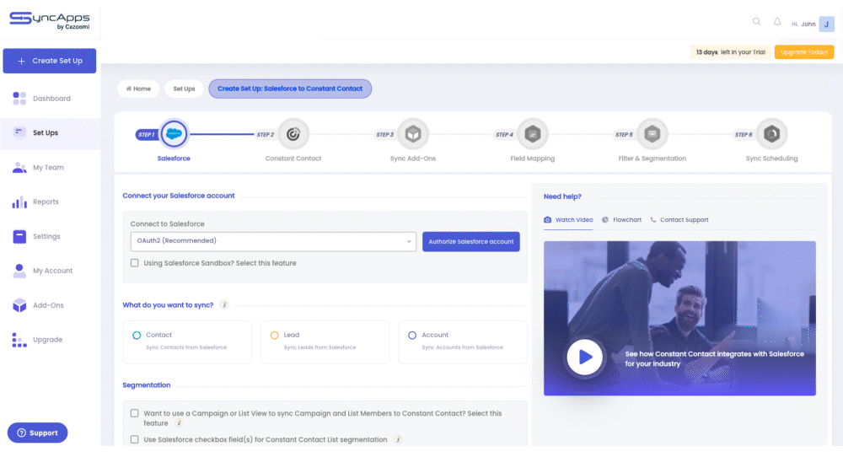Image resolution: width=843 pixels, height=457 pixels.
Task: Open Add-Ons in the sidebar
Action: point(50,305)
